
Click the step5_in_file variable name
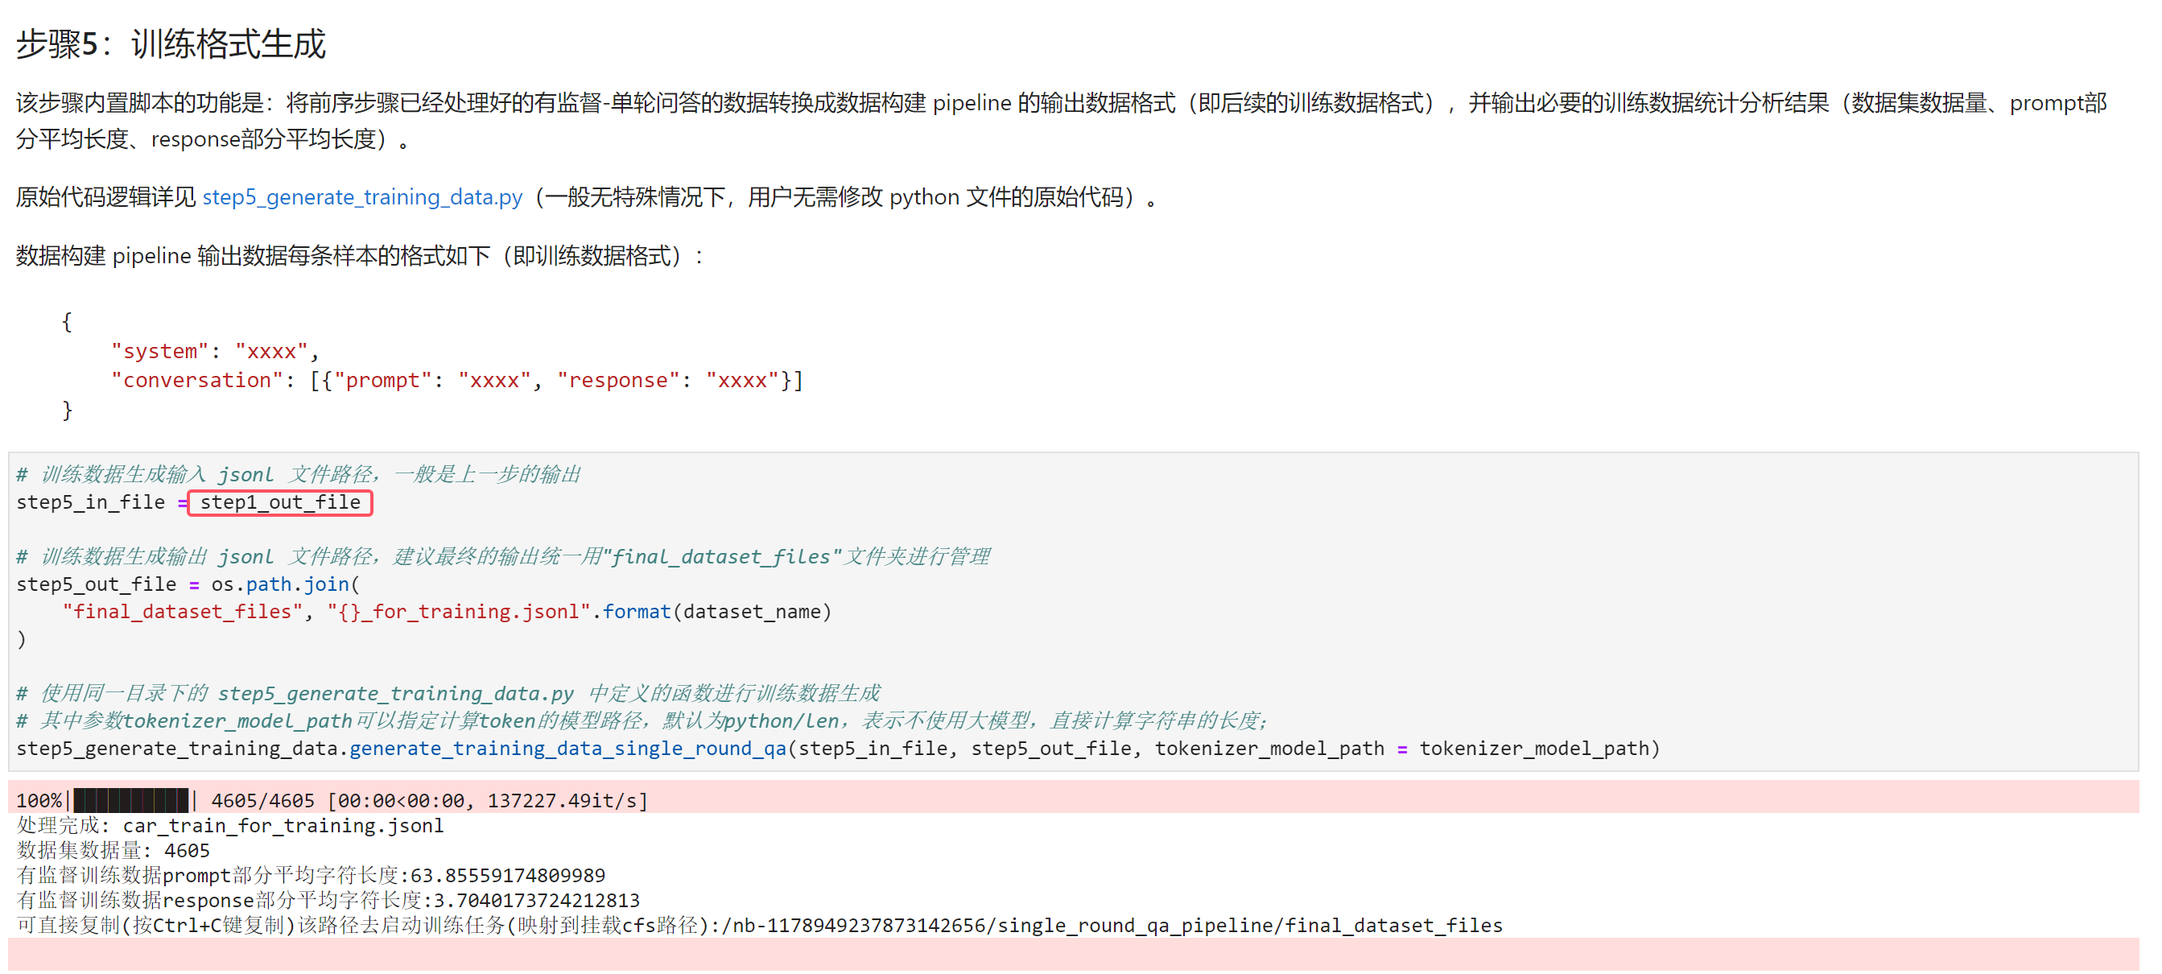[91, 502]
